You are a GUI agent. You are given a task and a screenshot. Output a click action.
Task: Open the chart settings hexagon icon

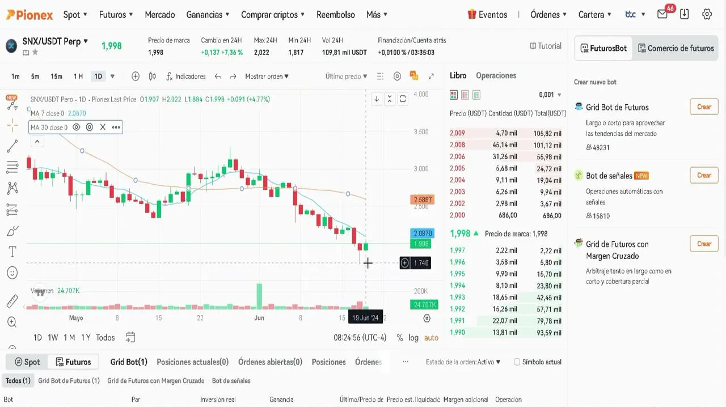pyautogui.click(x=397, y=76)
